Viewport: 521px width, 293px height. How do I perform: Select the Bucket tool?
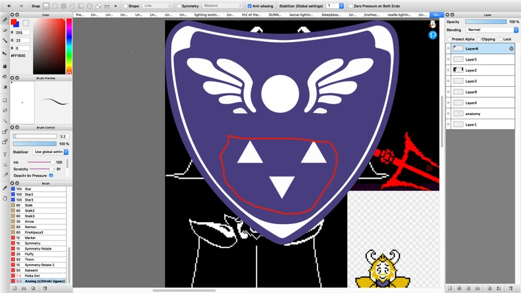(5, 77)
